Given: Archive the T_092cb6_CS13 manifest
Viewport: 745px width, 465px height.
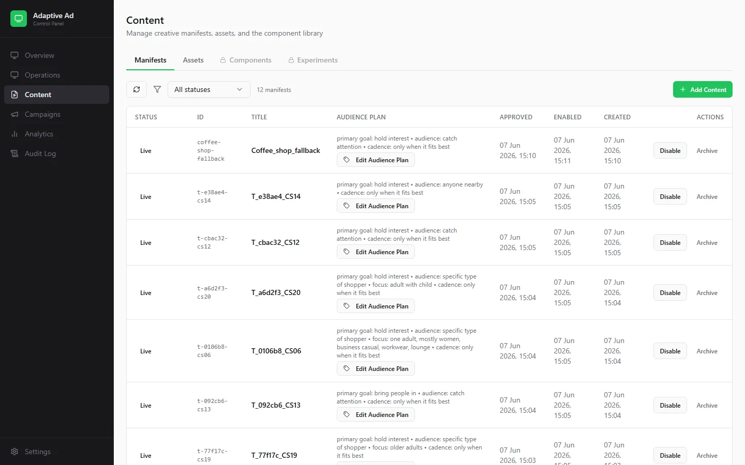Looking at the screenshot, I should (x=707, y=405).
